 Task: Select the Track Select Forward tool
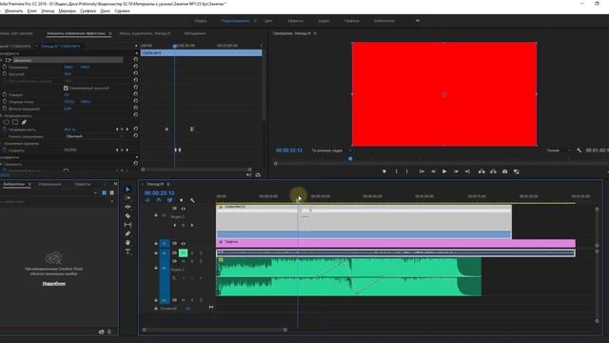128,197
